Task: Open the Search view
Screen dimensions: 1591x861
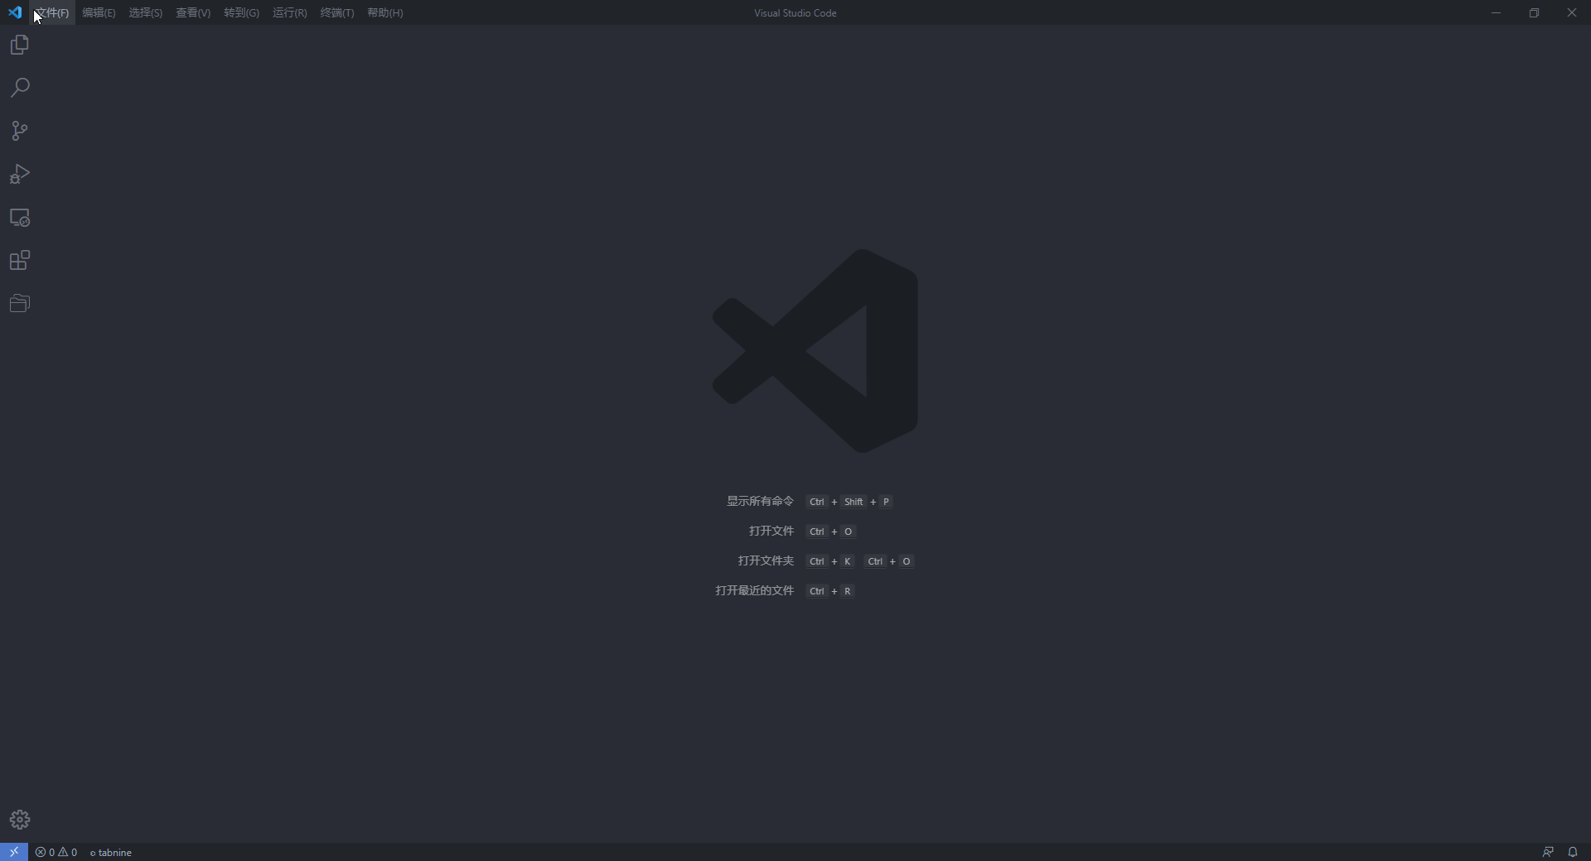Action: click(x=20, y=88)
